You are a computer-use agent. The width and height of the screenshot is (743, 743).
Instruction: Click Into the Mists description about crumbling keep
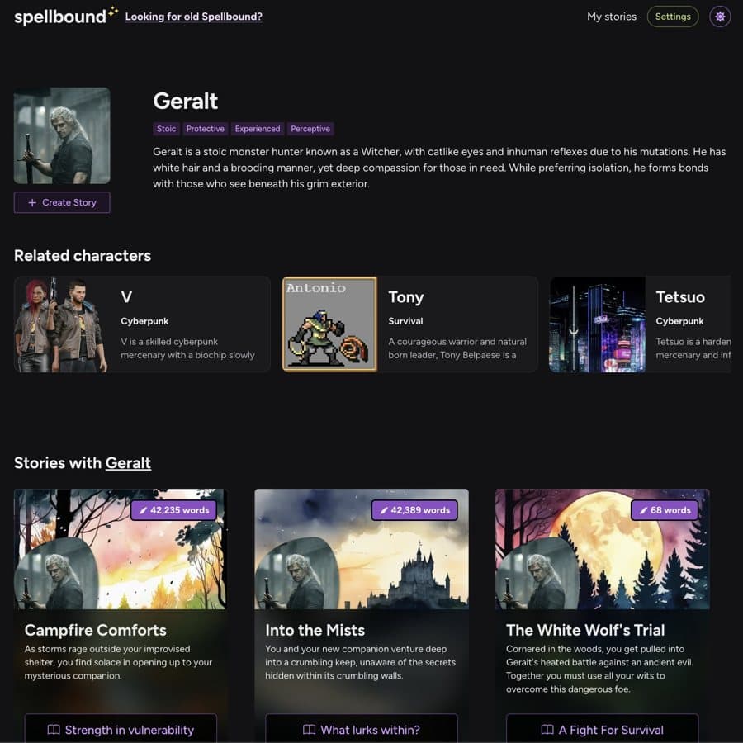pos(360,662)
